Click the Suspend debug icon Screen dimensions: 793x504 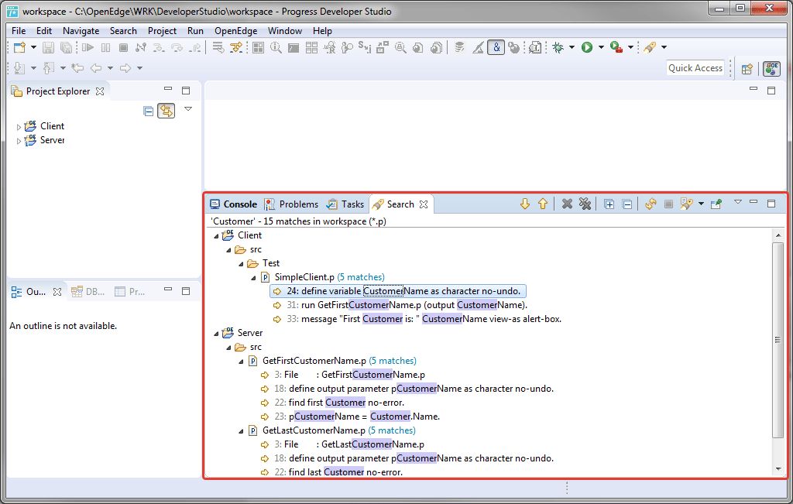pyautogui.click(x=105, y=47)
